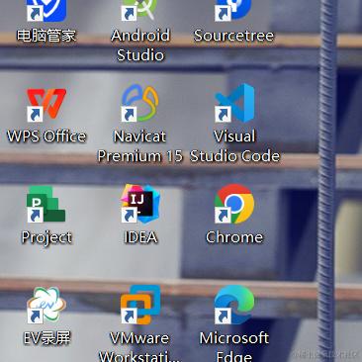The height and width of the screenshot is (362, 362).
Task: Select the EV录屏 recorder icon
Action: click(46, 306)
